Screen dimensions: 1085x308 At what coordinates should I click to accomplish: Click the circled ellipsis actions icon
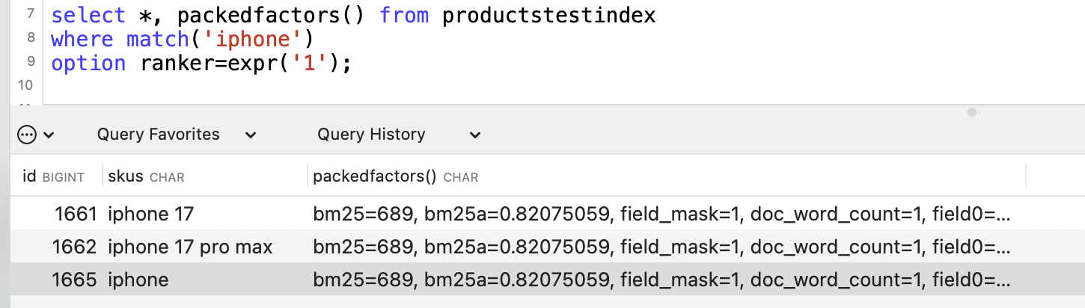click(x=27, y=135)
